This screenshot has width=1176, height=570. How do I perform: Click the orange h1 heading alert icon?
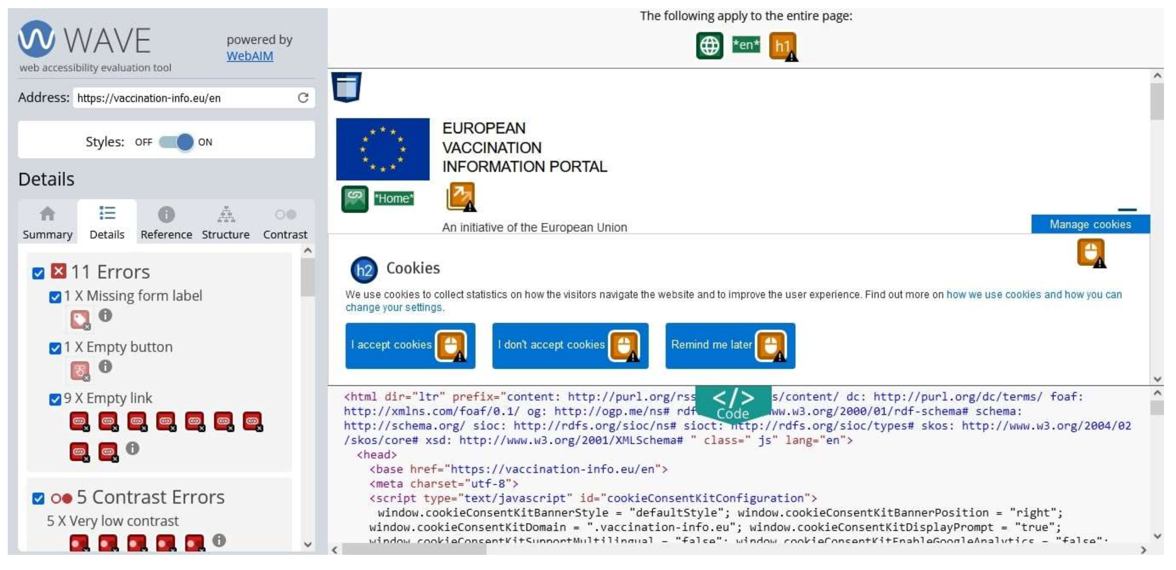pyautogui.click(x=783, y=46)
